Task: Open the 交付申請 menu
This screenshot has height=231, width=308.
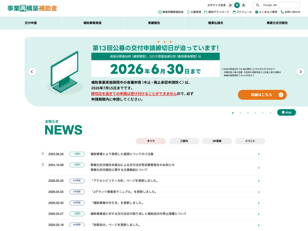Action: click(31, 23)
